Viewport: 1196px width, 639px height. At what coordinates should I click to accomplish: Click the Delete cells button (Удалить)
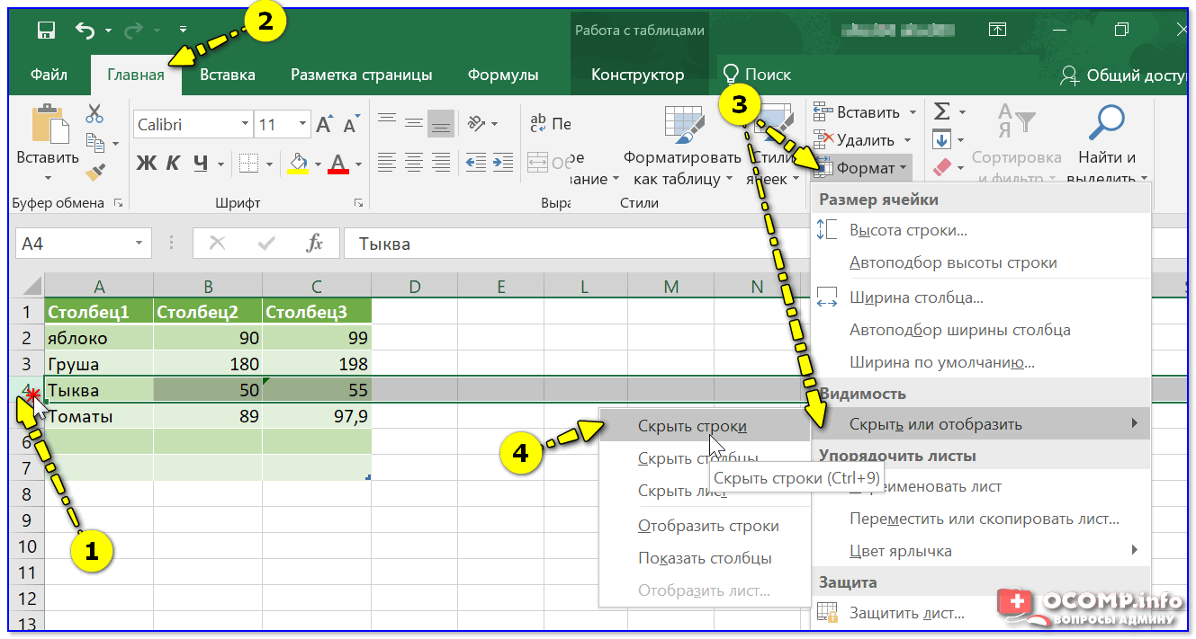[862, 140]
